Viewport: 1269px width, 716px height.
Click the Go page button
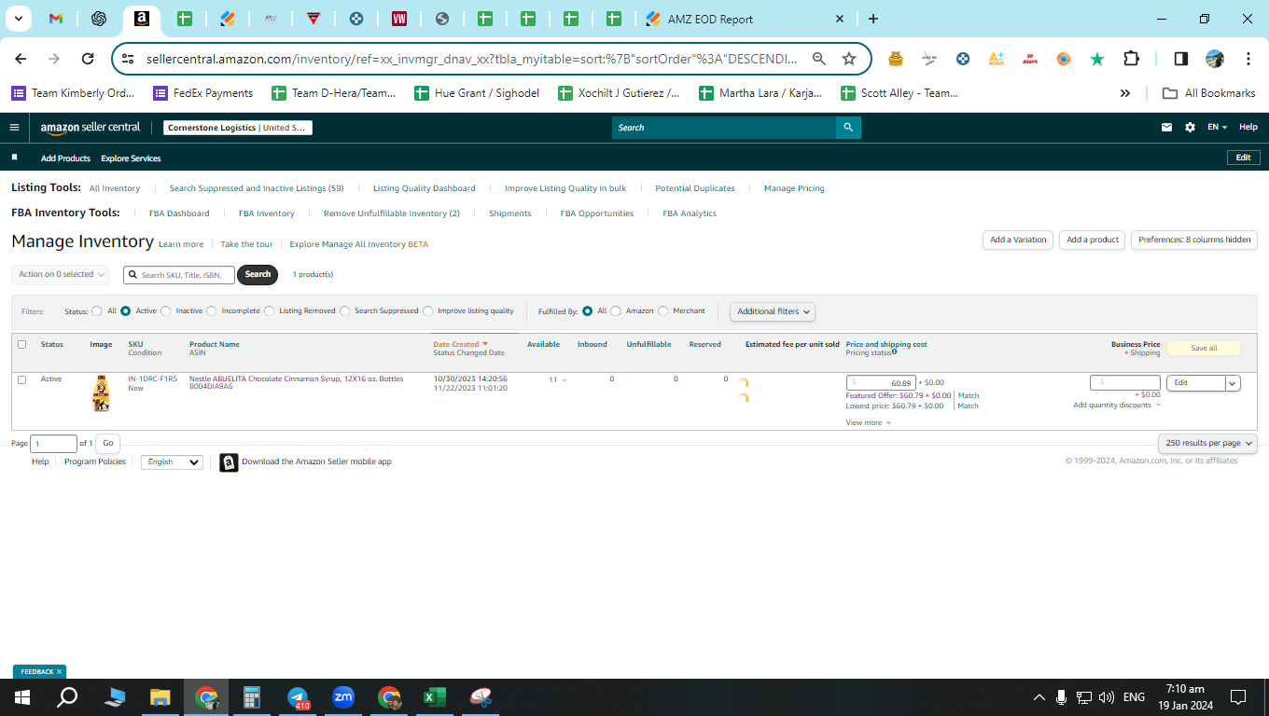click(108, 444)
